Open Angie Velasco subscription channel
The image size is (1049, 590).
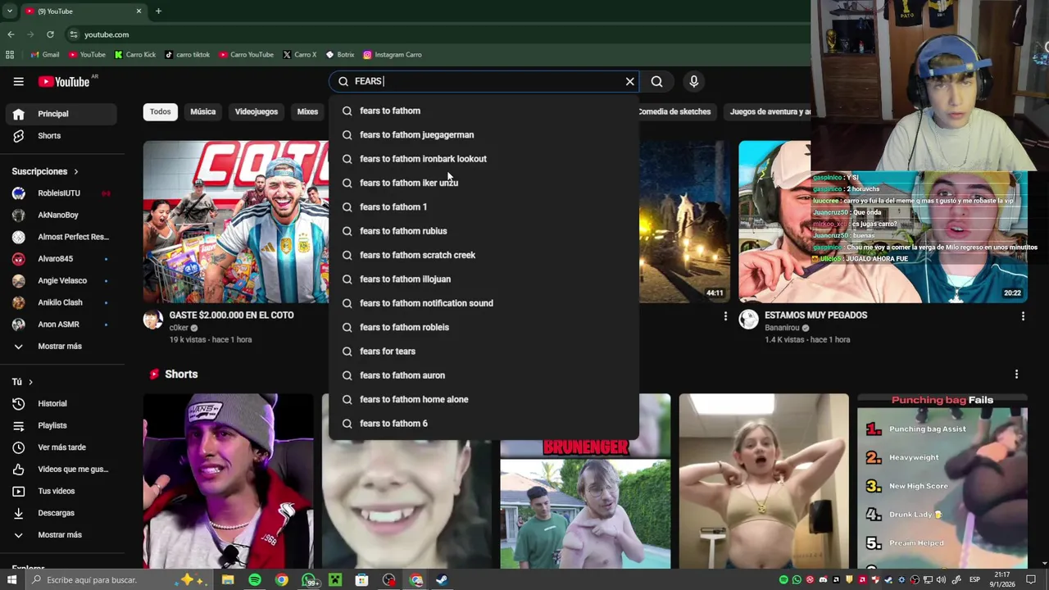point(61,280)
